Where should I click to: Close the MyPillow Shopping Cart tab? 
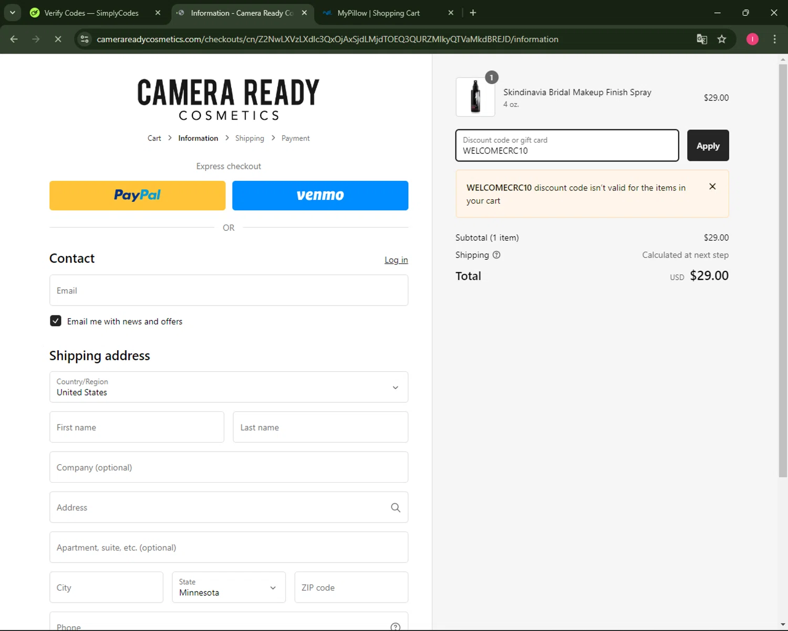(451, 13)
